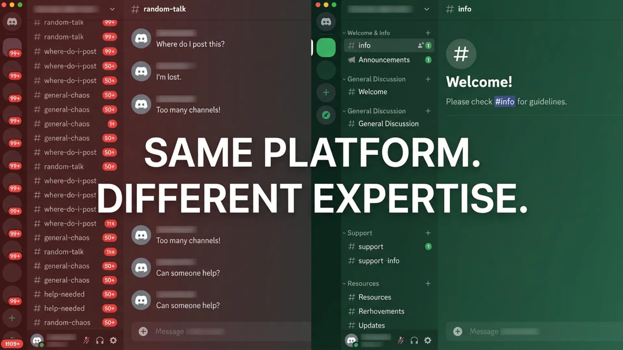Create channel in Support category plus button
This screenshot has width=623, height=350.
click(x=428, y=233)
